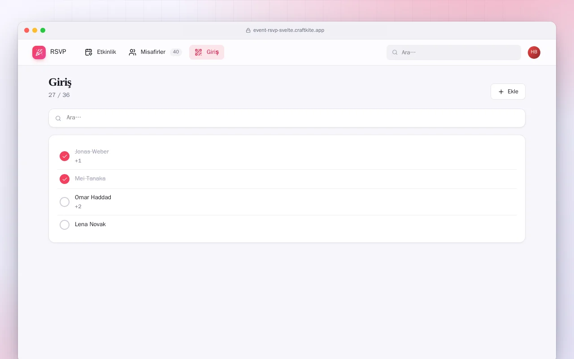574x359 pixels.
Task: Click the Ekle button
Action: click(x=508, y=92)
